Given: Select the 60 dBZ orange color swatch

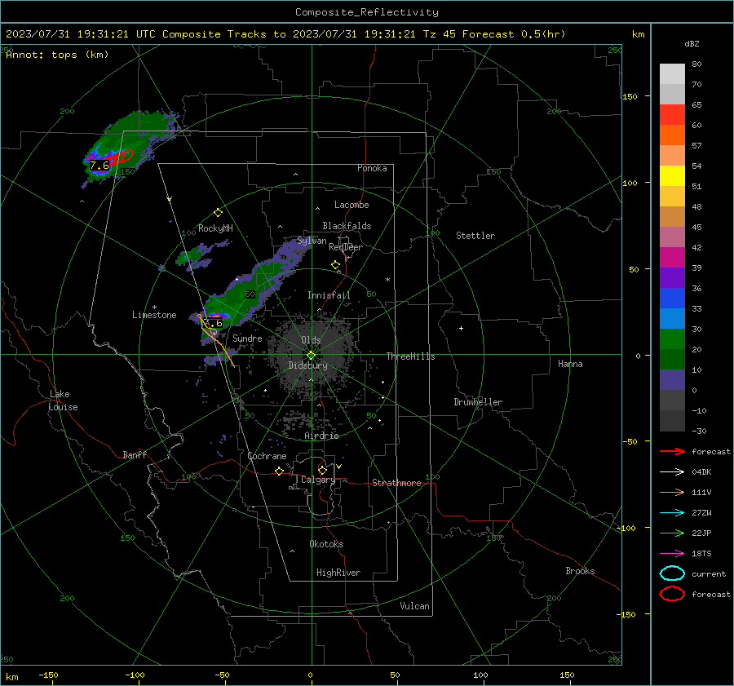Looking at the screenshot, I should point(672,135).
